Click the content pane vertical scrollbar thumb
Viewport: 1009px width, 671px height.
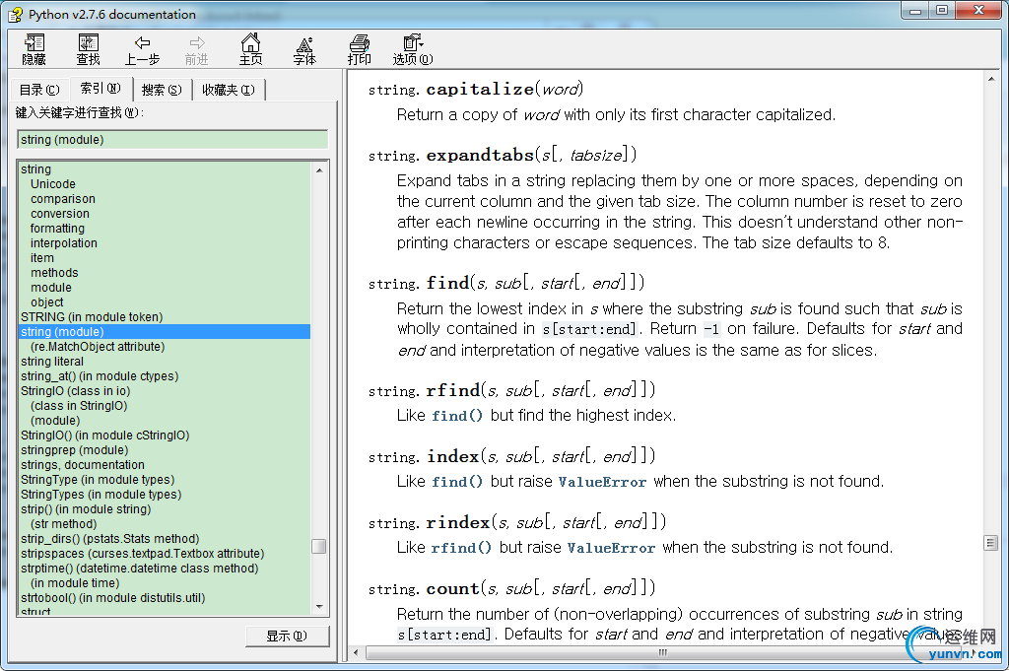coord(991,543)
